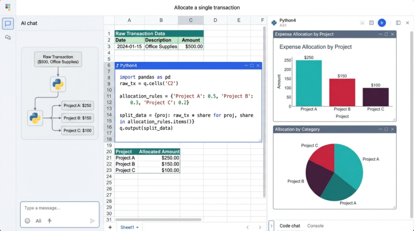
Task: Click the Project B: $150 diagram node
Action: [77, 118]
